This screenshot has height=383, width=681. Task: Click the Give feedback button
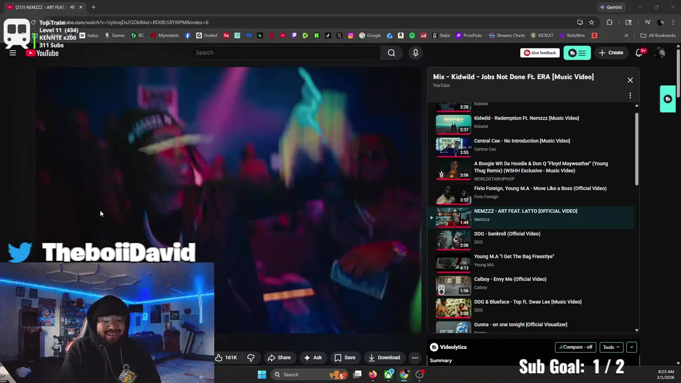(540, 53)
